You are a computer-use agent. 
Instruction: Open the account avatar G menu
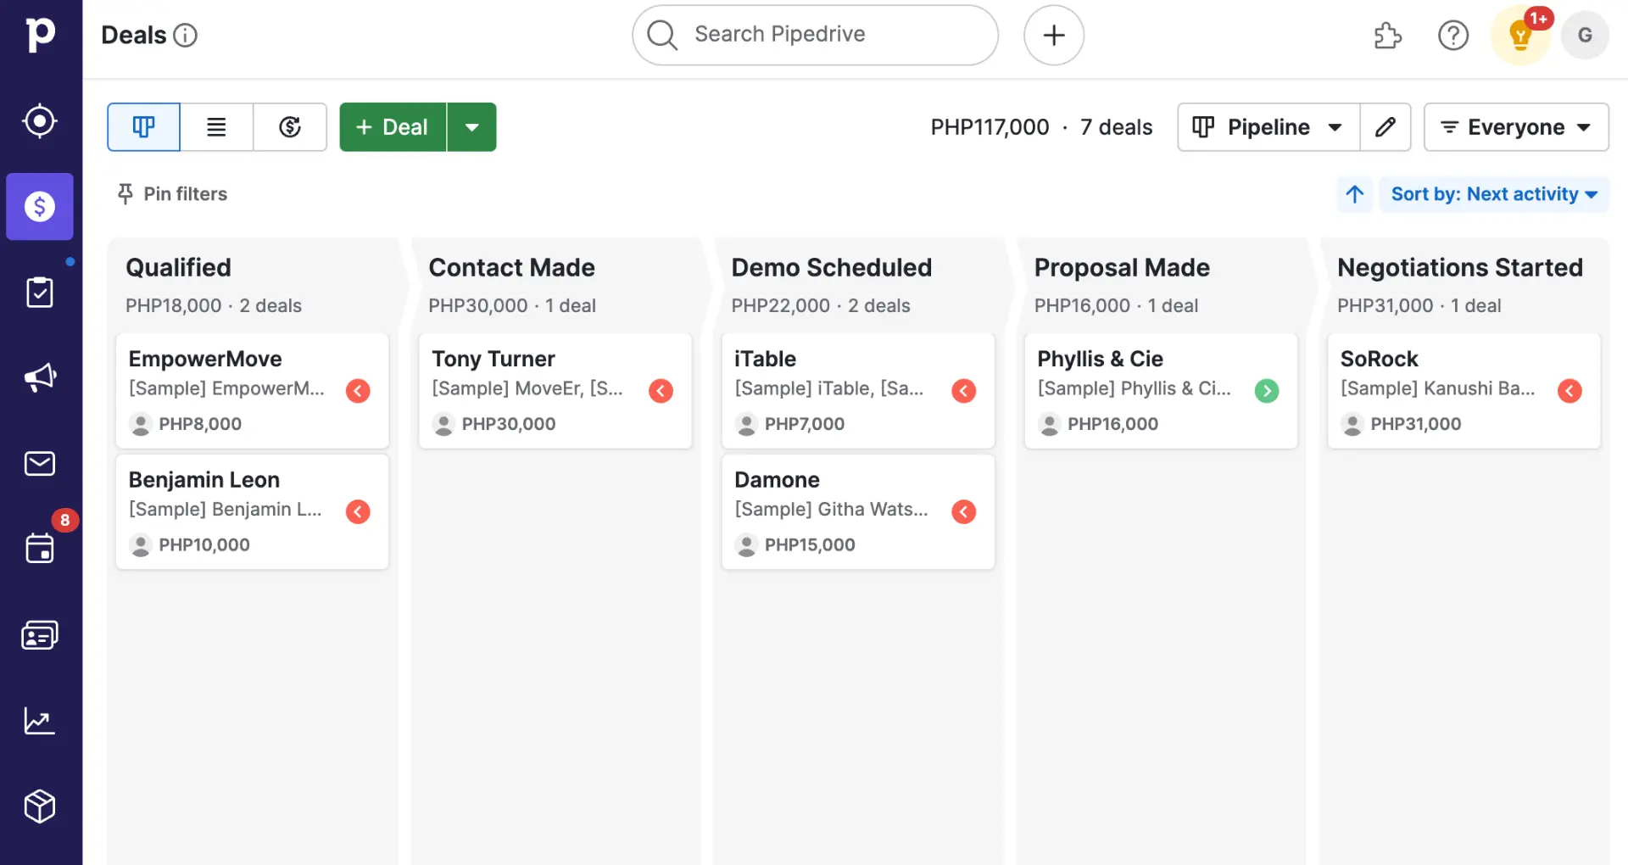(1584, 35)
